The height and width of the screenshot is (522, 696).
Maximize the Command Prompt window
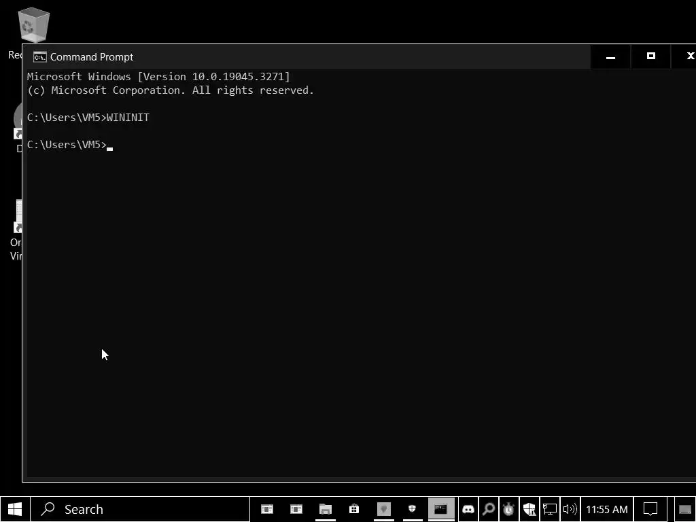point(650,57)
